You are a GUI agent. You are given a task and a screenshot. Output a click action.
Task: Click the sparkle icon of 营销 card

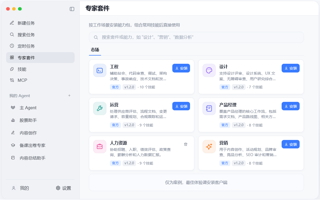[209, 147]
